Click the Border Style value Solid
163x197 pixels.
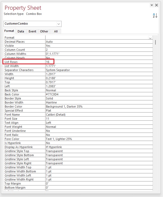[99, 98]
